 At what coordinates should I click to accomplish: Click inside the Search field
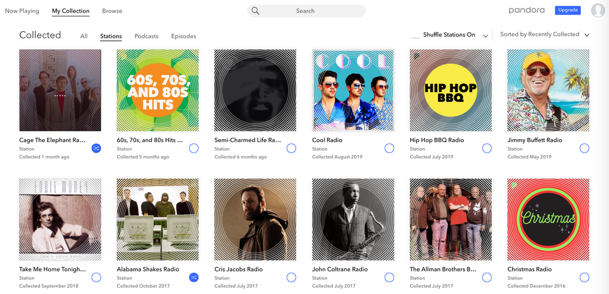click(x=311, y=11)
